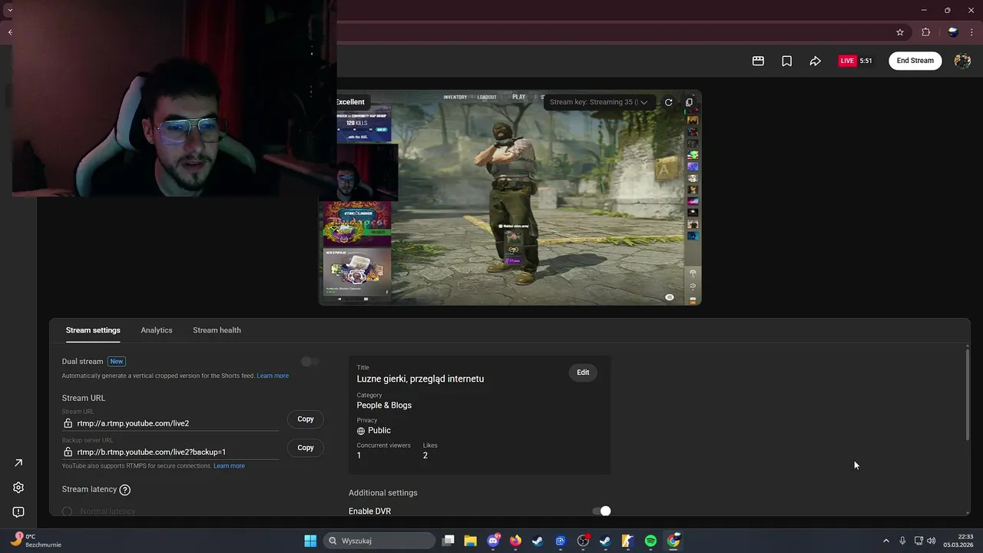983x553 pixels.
Task: Click the Task View taskbar icon
Action: coord(448,541)
